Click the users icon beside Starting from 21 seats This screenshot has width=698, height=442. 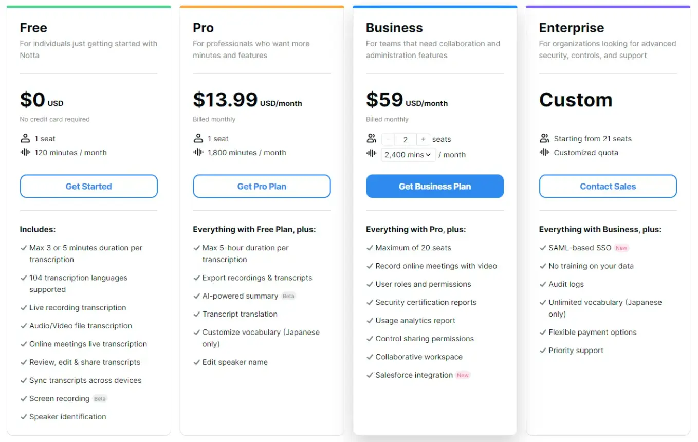(x=544, y=138)
